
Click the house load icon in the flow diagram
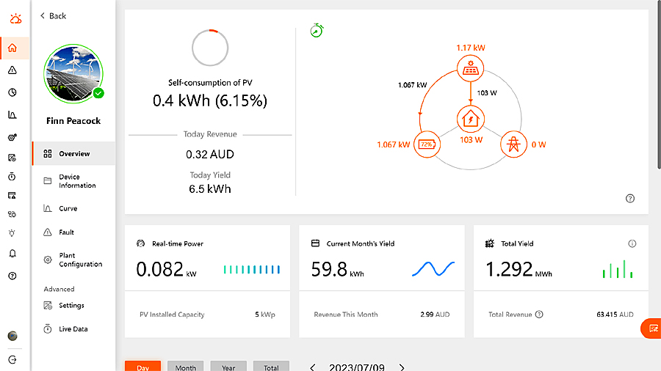[x=471, y=119]
